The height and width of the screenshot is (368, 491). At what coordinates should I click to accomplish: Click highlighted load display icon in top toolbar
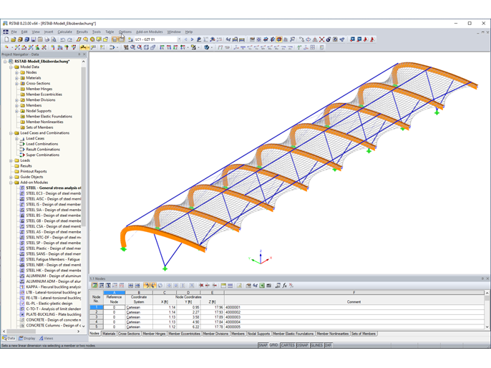pyautogui.click(x=279, y=39)
